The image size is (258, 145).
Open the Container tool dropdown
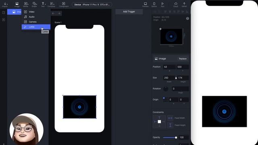(x=52, y=4)
